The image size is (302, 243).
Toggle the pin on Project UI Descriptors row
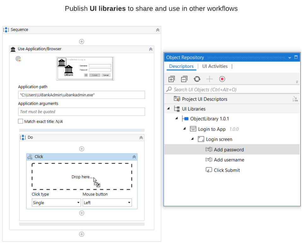(x=295, y=99)
